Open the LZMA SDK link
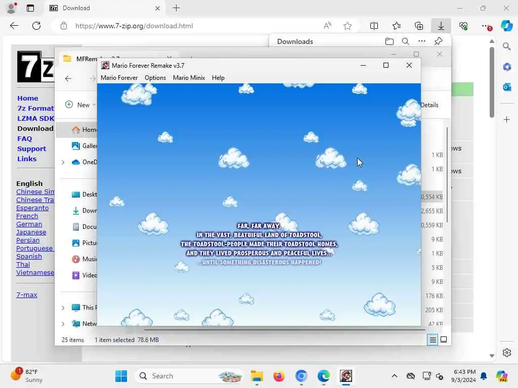This screenshot has height=388, width=518. pyautogui.click(x=36, y=118)
